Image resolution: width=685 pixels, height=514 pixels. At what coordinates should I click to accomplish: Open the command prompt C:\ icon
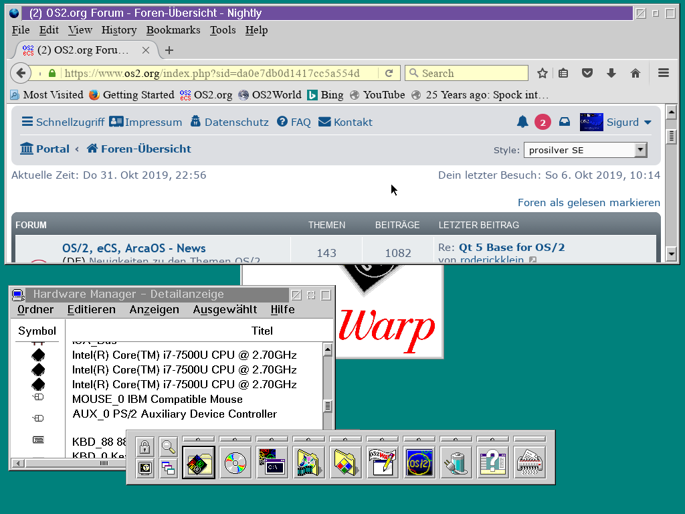coord(272,463)
